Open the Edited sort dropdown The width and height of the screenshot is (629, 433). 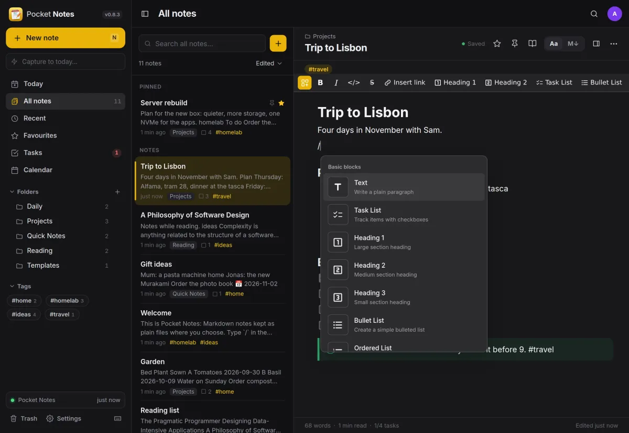pyautogui.click(x=269, y=63)
